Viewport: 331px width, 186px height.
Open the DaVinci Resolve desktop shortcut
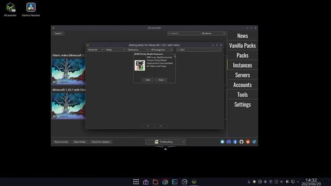point(31,9)
